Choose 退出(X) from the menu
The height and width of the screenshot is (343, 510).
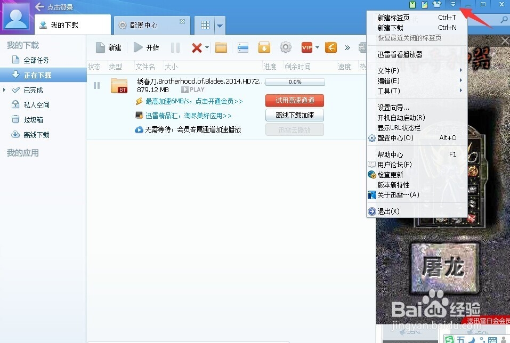(x=417, y=211)
